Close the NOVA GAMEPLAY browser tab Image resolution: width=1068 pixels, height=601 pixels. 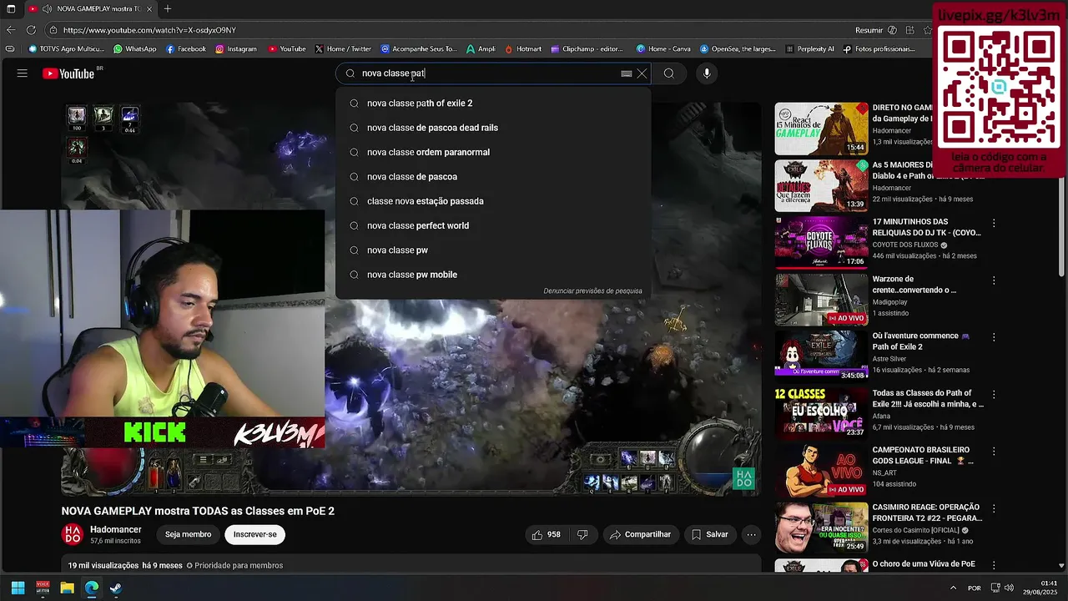tap(151, 9)
